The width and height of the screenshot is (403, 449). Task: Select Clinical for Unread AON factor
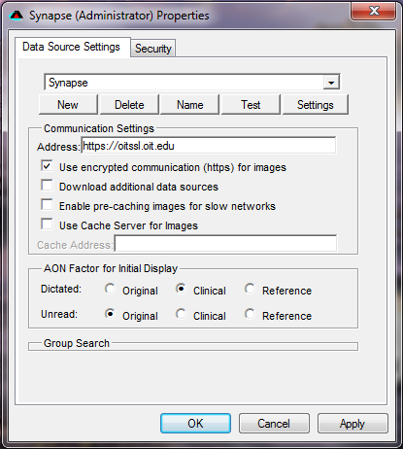click(181, 314)
